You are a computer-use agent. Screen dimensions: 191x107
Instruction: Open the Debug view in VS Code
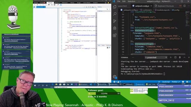115,28
